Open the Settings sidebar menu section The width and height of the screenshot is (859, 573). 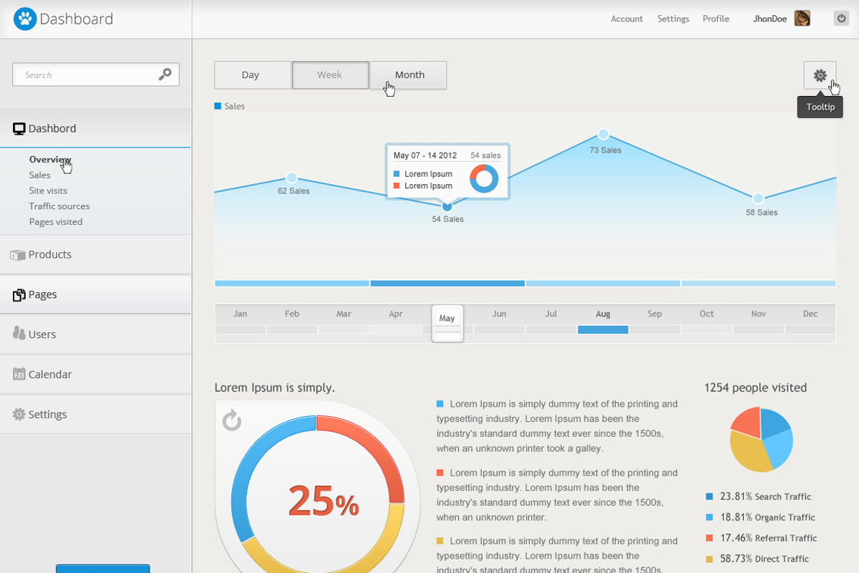pyautogui.click(x=95, y=415)
